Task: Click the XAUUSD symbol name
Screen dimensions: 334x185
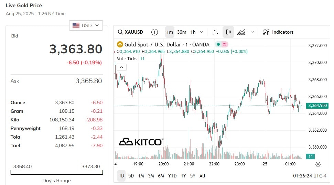Action: tap(134, 32)
